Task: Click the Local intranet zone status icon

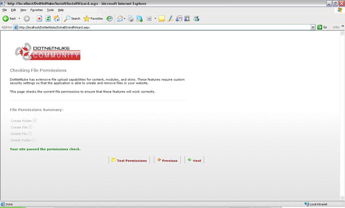Action: [x=307, y=204]
